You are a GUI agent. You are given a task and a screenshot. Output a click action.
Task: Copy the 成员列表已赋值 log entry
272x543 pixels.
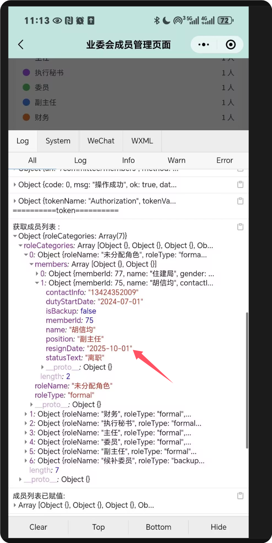point(240,496)
